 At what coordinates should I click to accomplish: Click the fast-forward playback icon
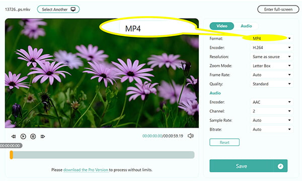tap(43, 136)
